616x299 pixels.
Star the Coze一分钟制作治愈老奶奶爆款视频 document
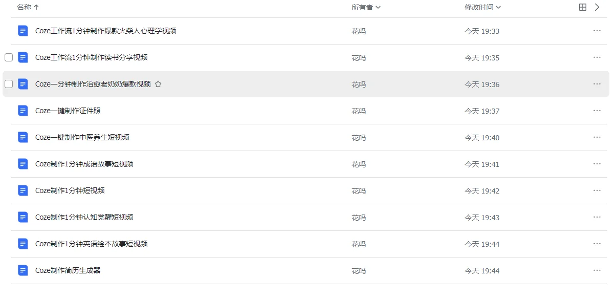click(x=158, y=84)
